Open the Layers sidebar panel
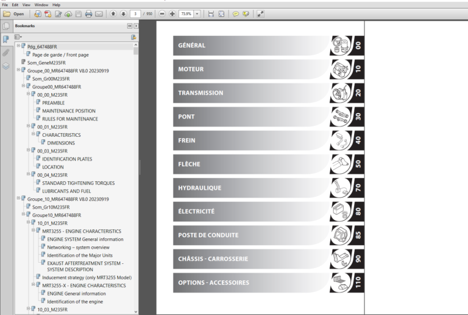 pyautogui.click(x=6, y=66)
